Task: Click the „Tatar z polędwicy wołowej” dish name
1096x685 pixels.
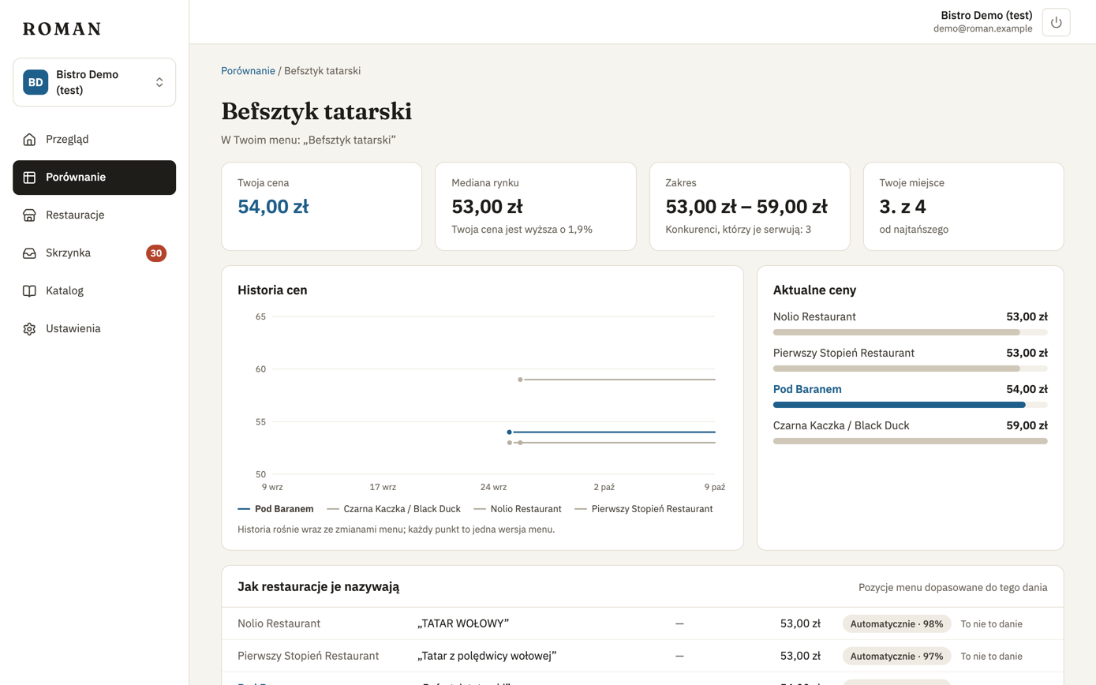Action: click(x=488, y=656)
